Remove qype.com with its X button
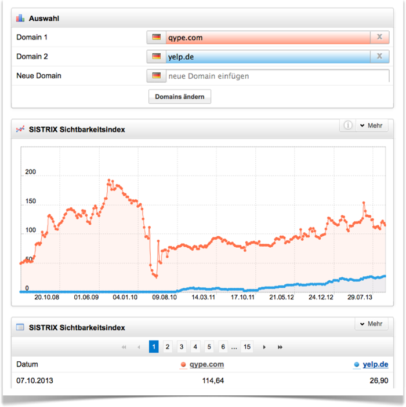This screenshot has width=406, height=407. point(379,38)
